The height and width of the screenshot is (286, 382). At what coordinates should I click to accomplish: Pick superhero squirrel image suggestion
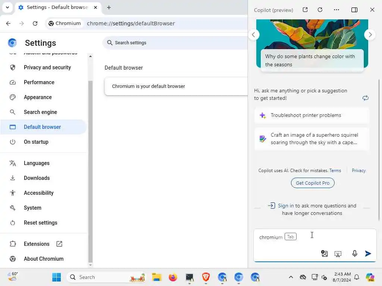312,139
